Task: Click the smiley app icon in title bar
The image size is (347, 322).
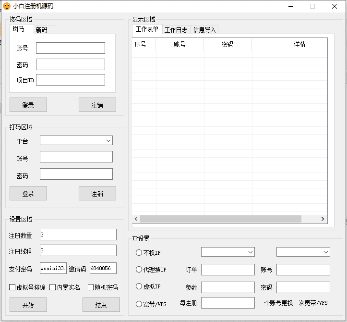Action: click(7, 6)
